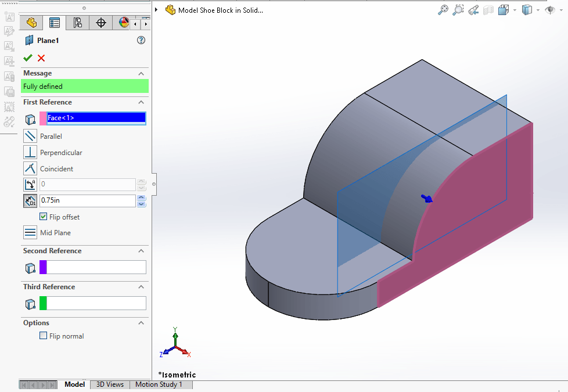Click the 0.75in offset distance field
The height and width of the screenshot is (392, 568).
tap(87, 201)
